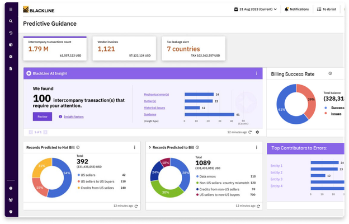Open BlackLine AI Insight three-dot menu
349x224 pixels.
point(256,73)
